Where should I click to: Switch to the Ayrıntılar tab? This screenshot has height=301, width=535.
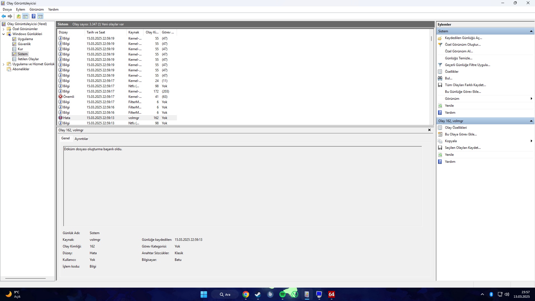[x=81, y=139]
